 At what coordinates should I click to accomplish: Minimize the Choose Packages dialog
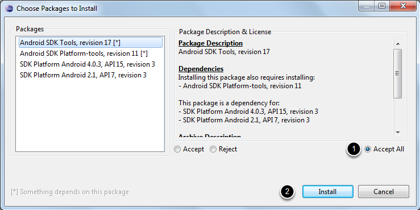click(367, 6)
